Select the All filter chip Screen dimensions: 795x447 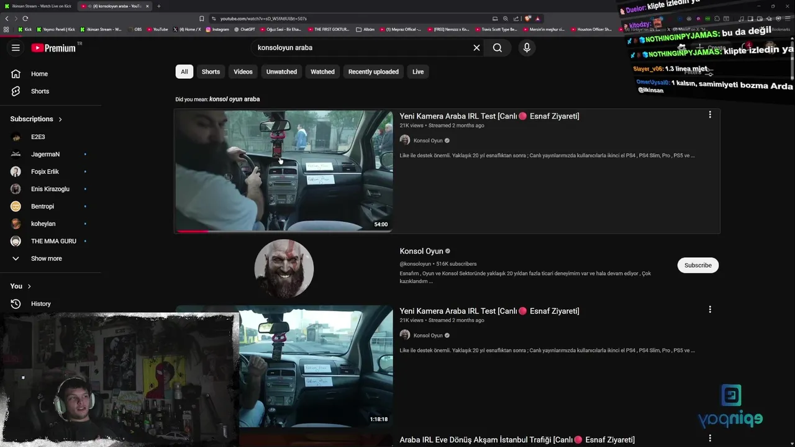(184, 72)
